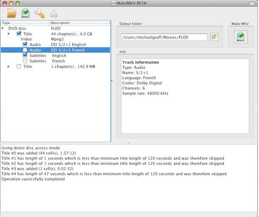This screenshot has height=217, width=259.
Task: Select the Video Mpeg2 row
Action: click(56, 39)
